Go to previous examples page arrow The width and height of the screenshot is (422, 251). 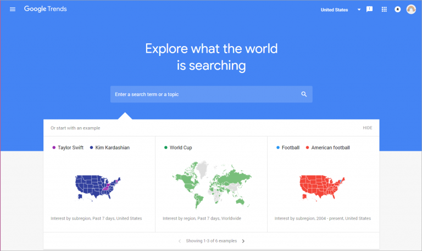click(x=179, y=241)
